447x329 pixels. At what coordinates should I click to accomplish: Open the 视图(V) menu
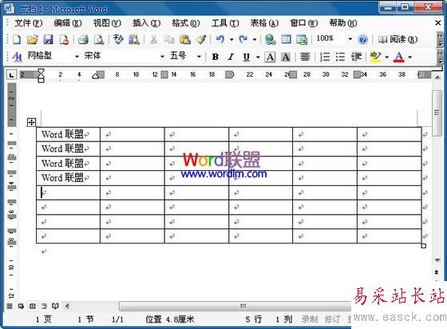(x=107, y=23)
